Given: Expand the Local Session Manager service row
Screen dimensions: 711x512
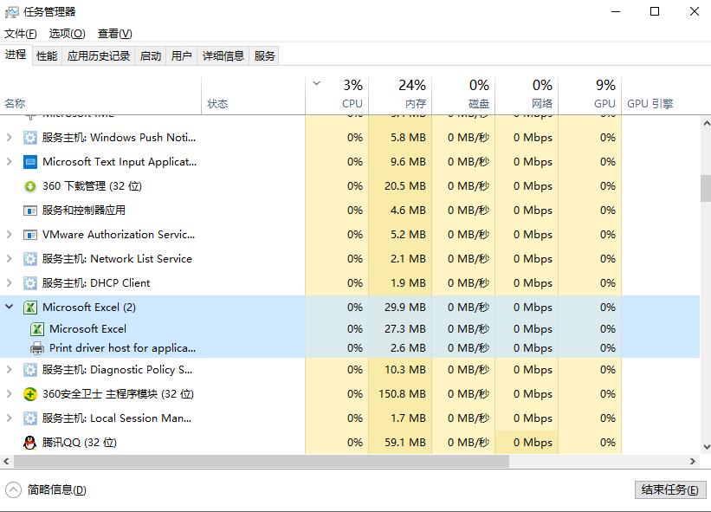Looking at the screenshot, I should tap(9, 418).
